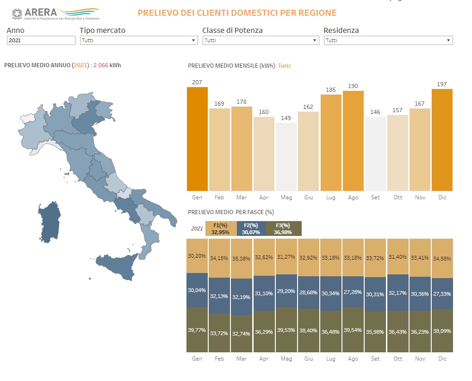
Task: Open the Tipo mercato dropdown
Action: pos(138,41)
